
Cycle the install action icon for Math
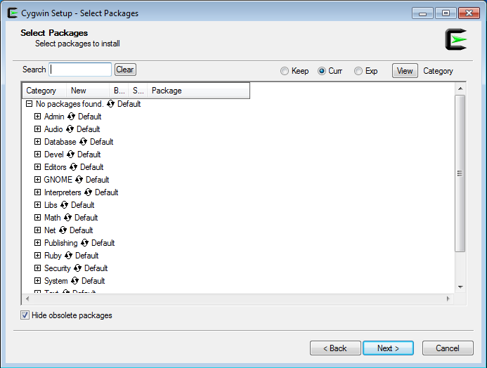(x=67, y=218)
